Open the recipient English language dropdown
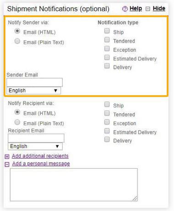This screenshot has width=174, height=211. [35, 146]
